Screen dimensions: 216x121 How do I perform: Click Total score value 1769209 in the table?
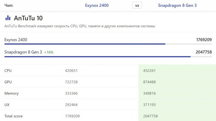coord(72,116)
